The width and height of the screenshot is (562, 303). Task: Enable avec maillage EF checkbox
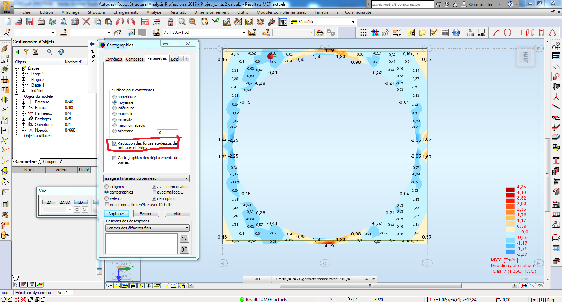(x=154, y=192)
